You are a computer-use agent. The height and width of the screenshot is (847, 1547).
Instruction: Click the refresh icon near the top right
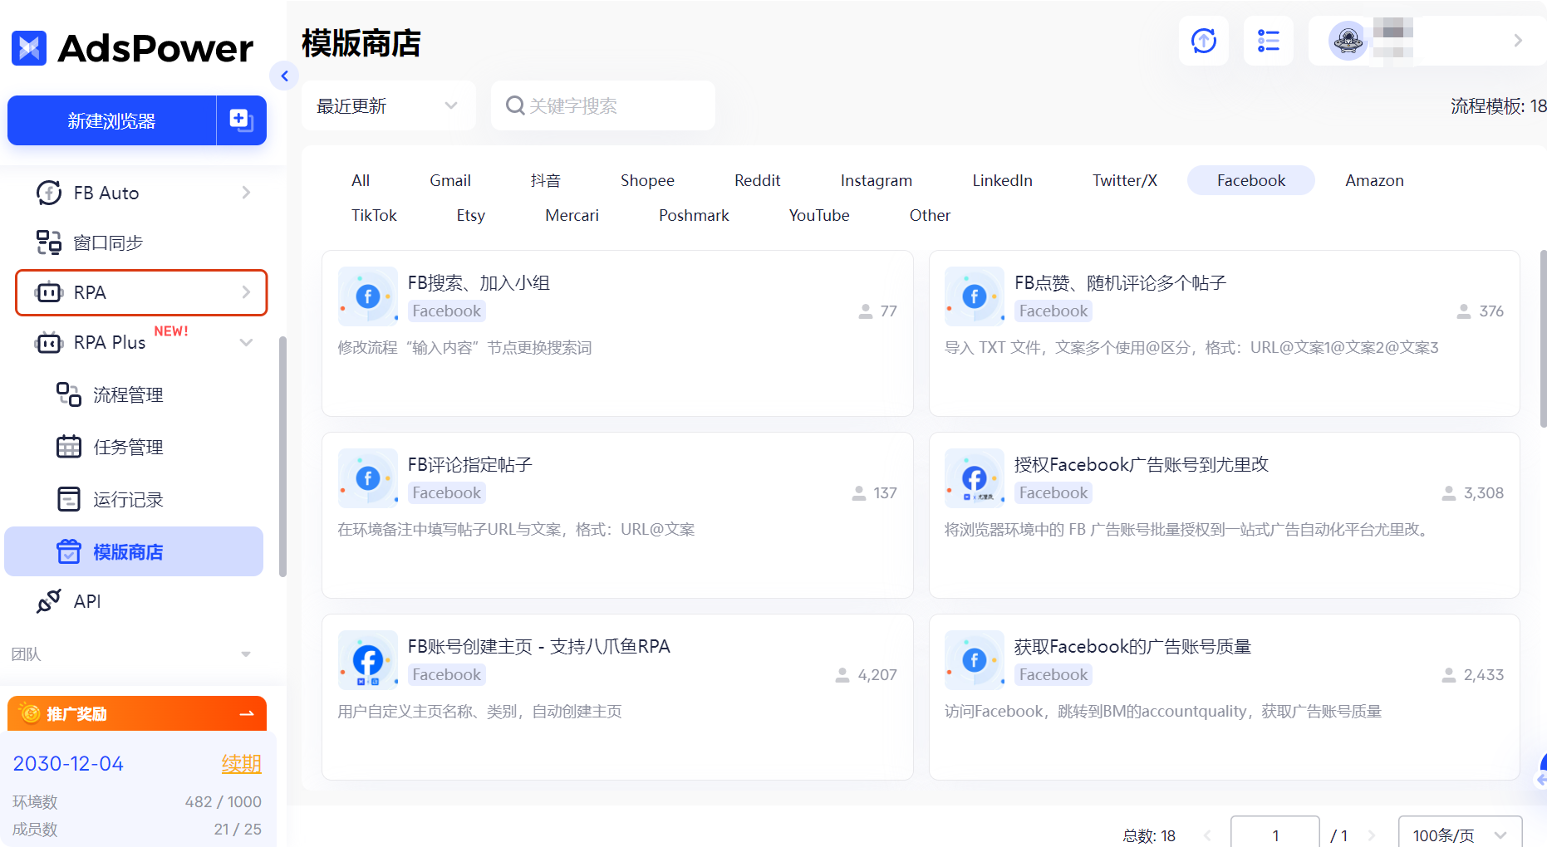[x=1204, y=40]
